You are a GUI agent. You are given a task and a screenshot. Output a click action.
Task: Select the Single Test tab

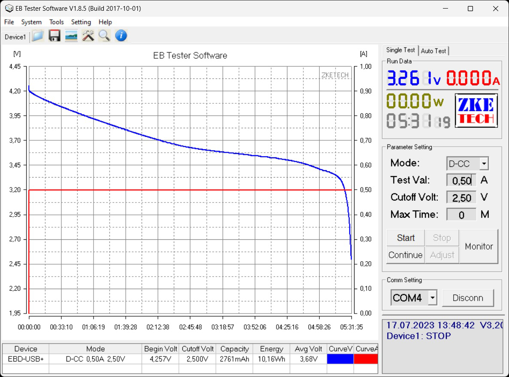(400, 50)
